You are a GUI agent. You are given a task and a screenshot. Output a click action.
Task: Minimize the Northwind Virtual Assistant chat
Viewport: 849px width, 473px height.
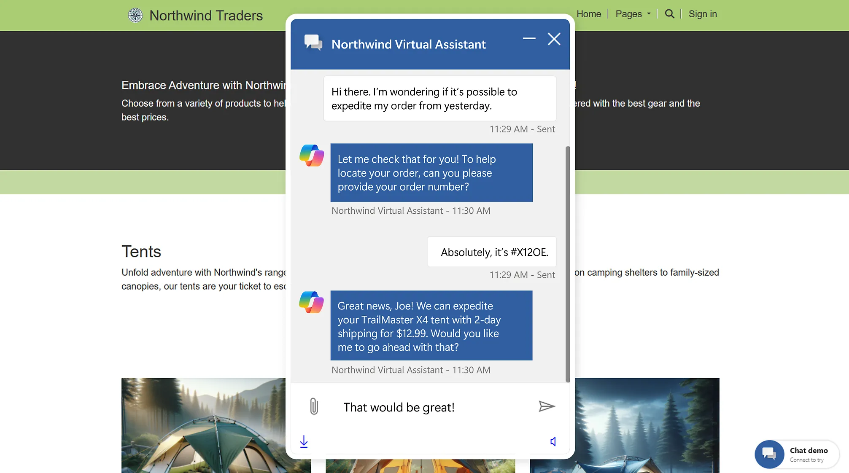(529, 38)
